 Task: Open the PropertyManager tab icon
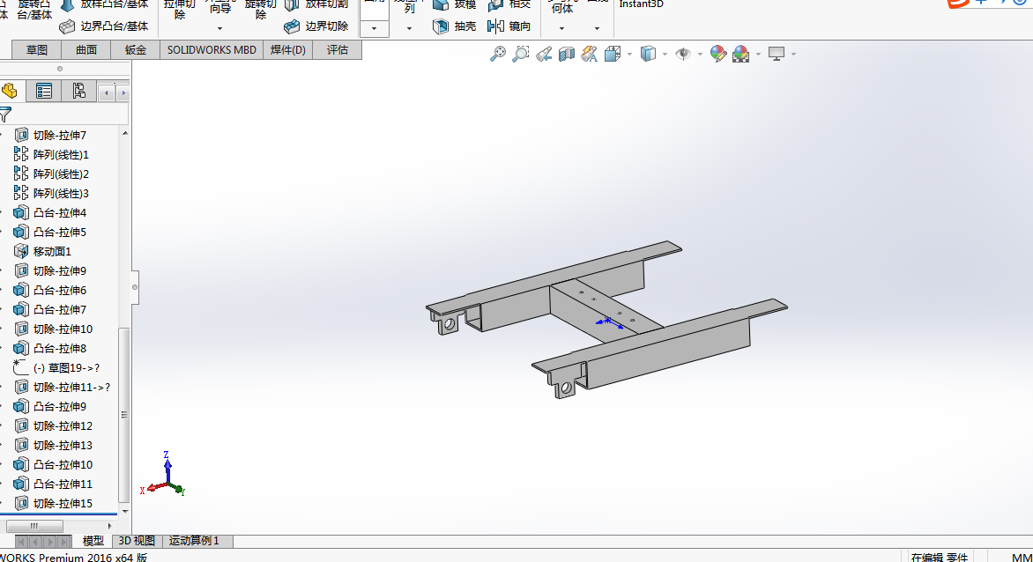[43, 91]
